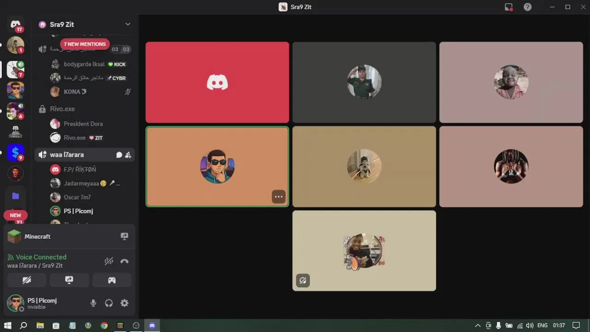The image size is (590, 332).
Task: Click the tray microphone icon
Action: pyautogui.click(x=498, y=326)
